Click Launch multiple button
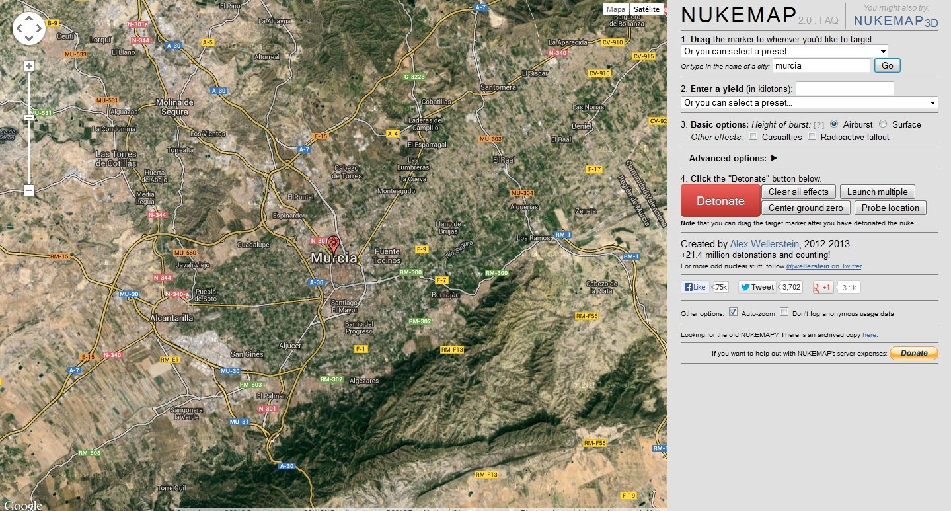Image resolution: width=951 pixels, height=511 pixels. pos(878,192)
